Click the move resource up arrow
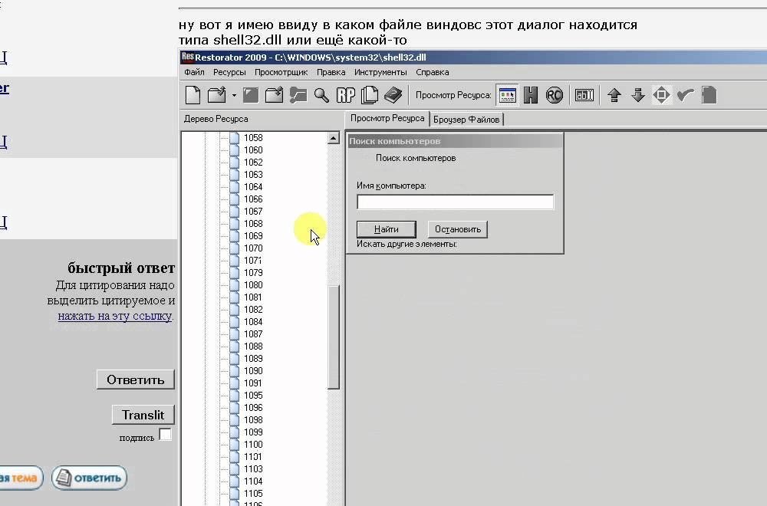Viewport: 767px width, 506px height. [x=614, y=95]
